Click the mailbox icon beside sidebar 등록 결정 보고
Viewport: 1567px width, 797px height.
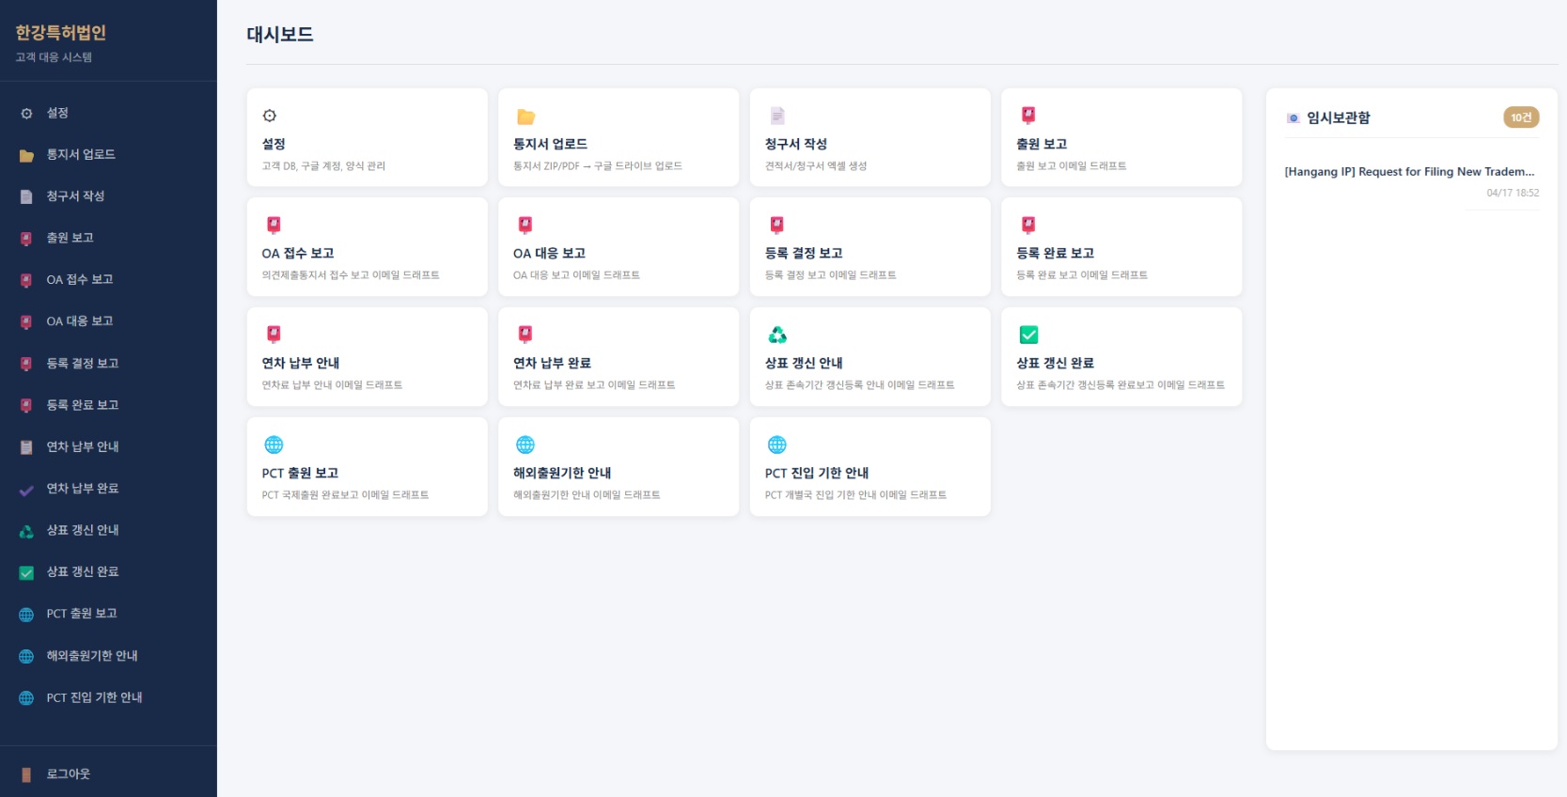(x=26, y=364)
